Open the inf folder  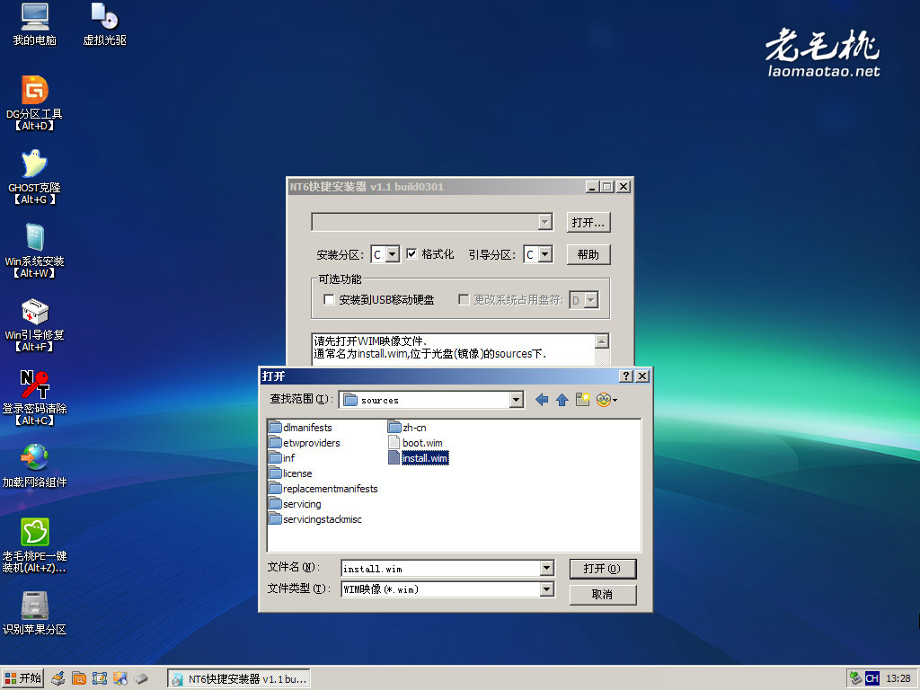tap(282, 457)
